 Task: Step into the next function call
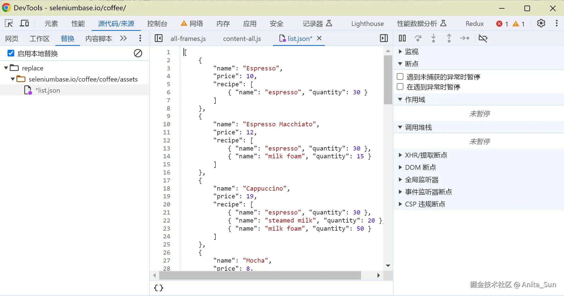(434, 38)
